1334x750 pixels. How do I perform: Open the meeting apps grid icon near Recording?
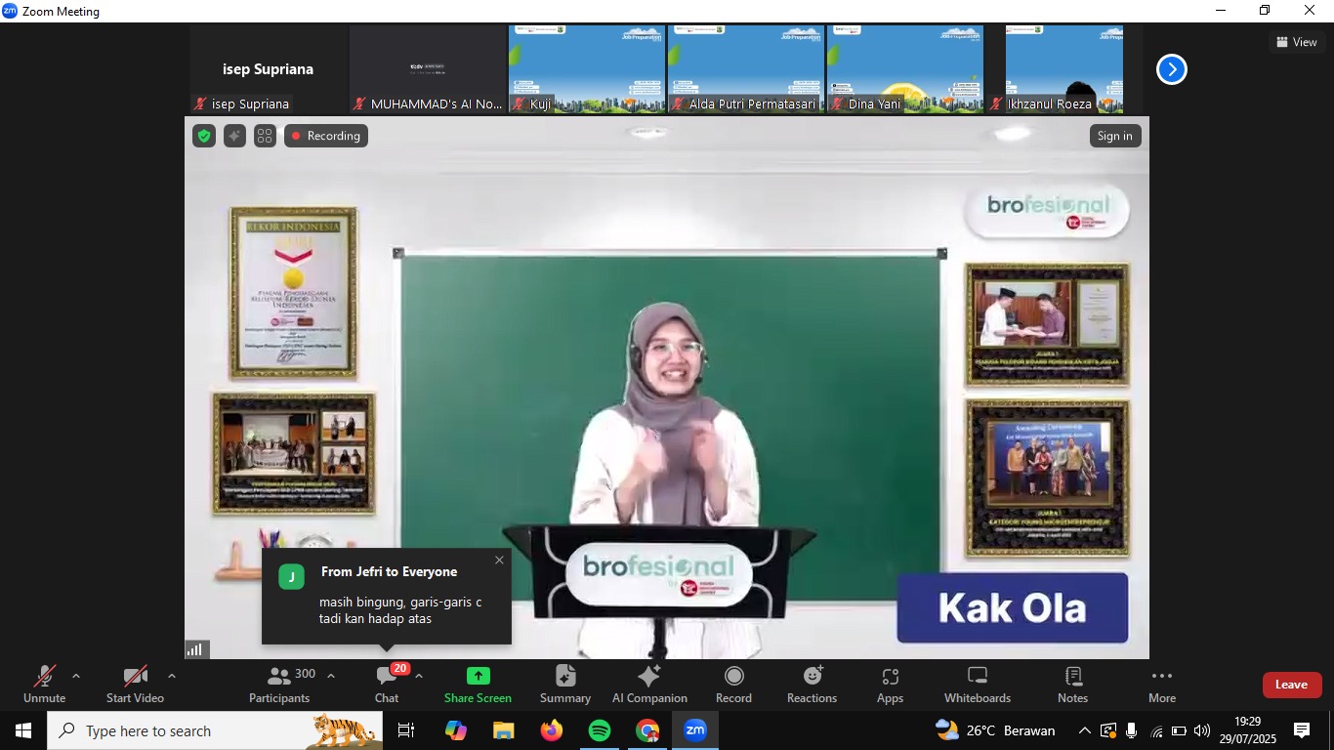265,136
